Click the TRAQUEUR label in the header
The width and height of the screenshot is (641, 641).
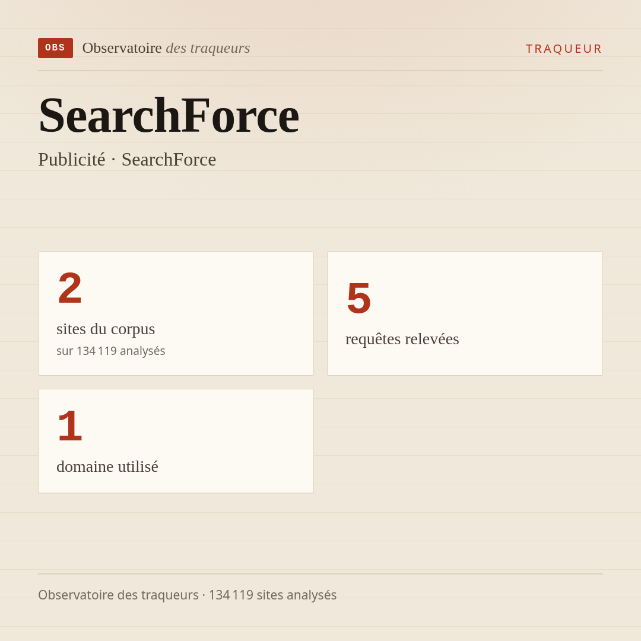pos(564,49)
